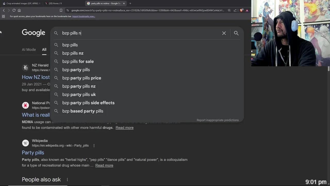This screenshot has width=330, height=186.
Task: Go back to the previous page
Action: tap(4, 10)
